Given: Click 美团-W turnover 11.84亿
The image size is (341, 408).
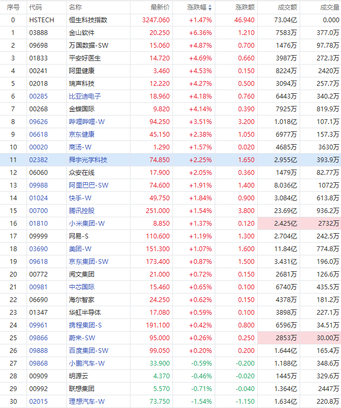Looking at the screenshot, I should [x=285, y=249].
